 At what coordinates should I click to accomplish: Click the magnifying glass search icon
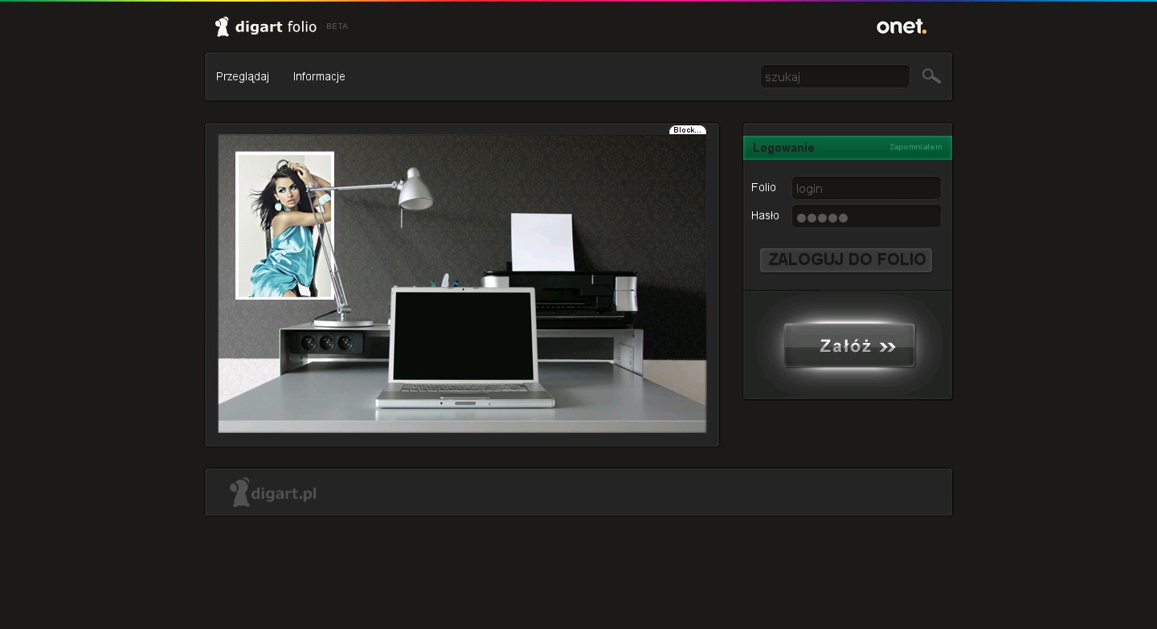point(931,76)
